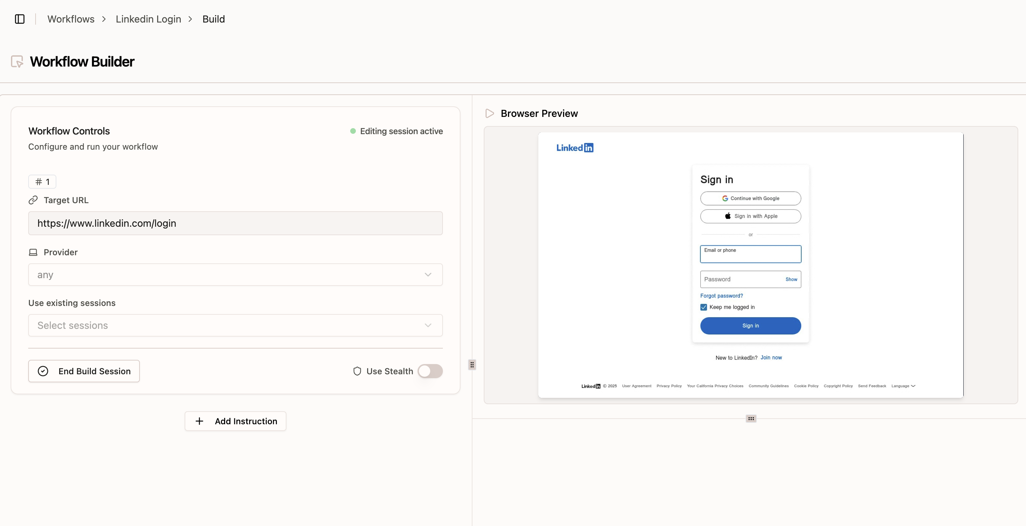Click the Provider laptop icon
The image size is (1026, 526).
click(33, 252)
